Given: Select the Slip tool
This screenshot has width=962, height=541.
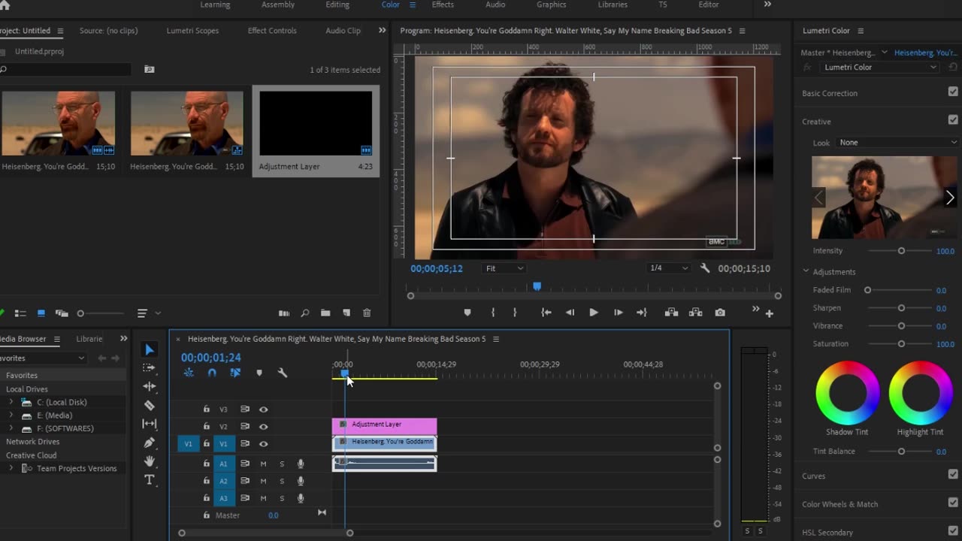Looking at the screenshot, I should click(x=149, y=424).
